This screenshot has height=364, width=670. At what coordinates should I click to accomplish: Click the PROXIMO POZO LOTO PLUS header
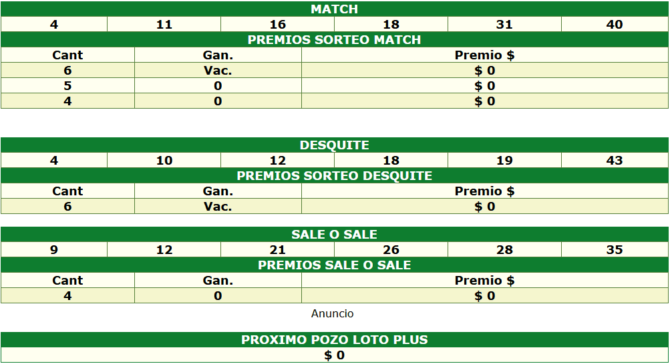pos(334,340)
